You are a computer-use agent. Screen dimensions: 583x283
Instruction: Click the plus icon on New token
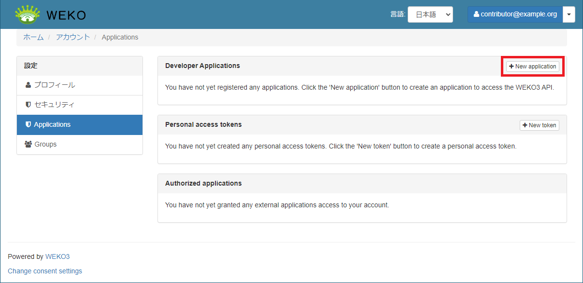point(525,125)
